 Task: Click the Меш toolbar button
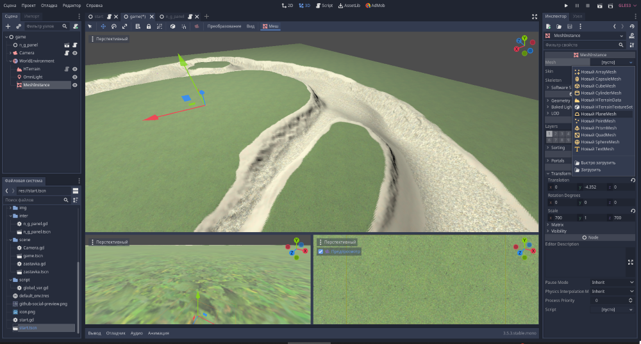click(x=270, y=26)
